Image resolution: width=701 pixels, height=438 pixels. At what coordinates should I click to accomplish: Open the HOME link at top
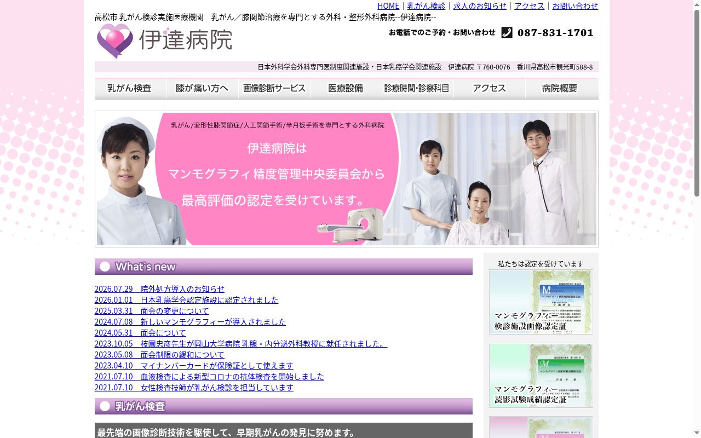(x=388, y=6)
